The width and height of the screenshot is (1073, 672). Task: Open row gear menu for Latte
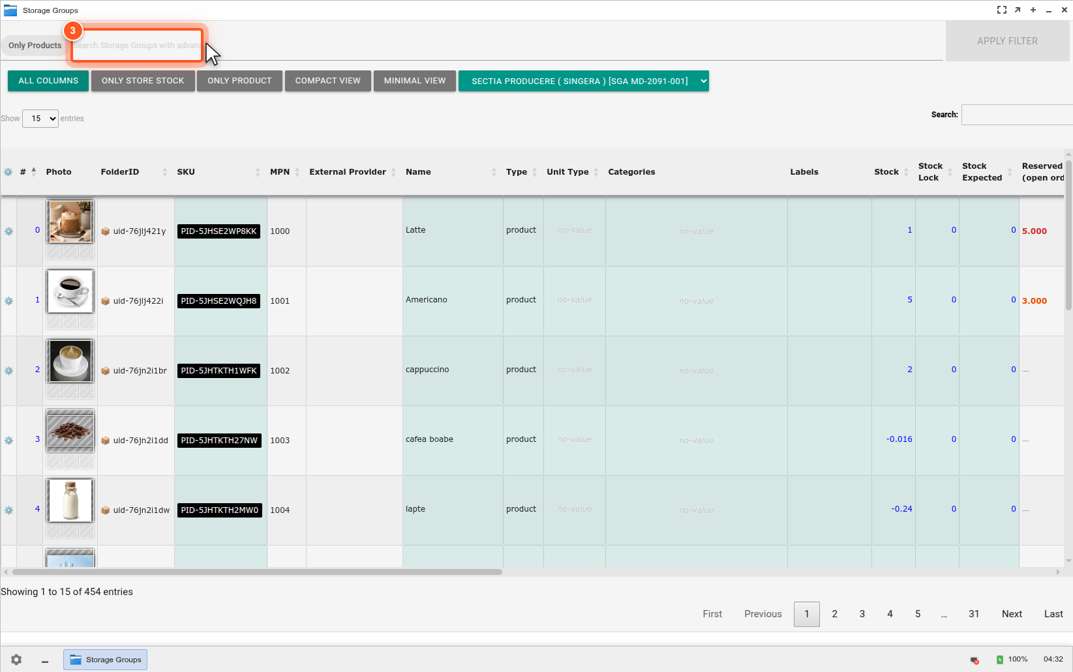click(x=8, y=231)
